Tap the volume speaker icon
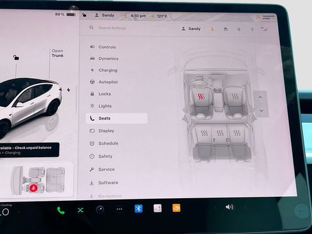Viewport: 312px width, 234px height. 230,207
